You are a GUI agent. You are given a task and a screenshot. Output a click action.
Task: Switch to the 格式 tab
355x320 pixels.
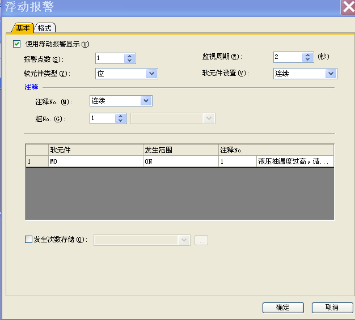[45, 28]
